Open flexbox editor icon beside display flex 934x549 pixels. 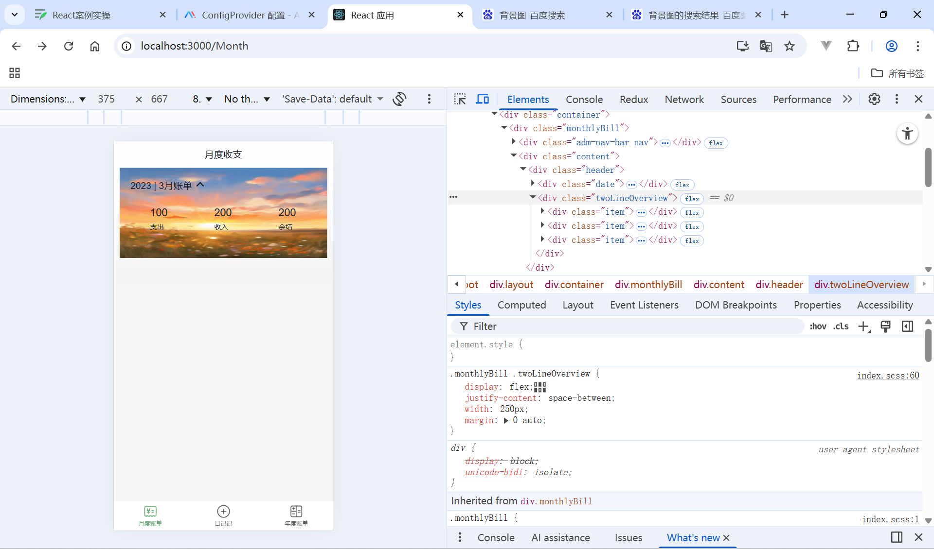click(540, 387)
